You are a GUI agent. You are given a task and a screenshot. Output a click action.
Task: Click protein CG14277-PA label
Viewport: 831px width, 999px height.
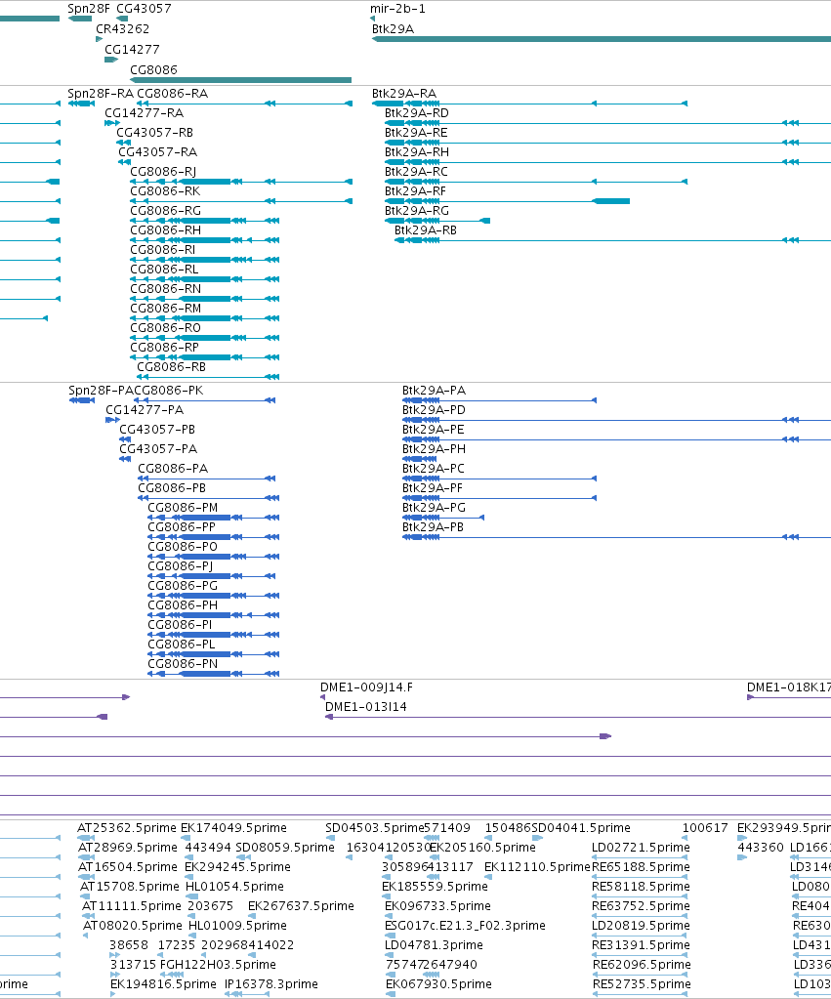tap(145, 410)
